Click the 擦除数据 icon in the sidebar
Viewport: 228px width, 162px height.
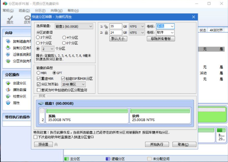point(8,90)
